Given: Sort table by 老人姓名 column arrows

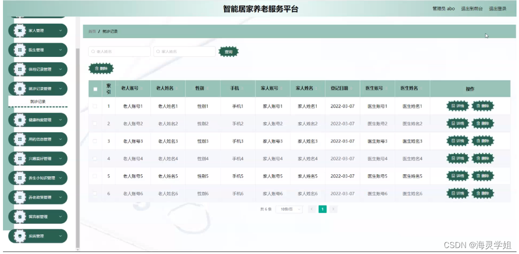Looking at the screenshot, I should click(177, 89).
